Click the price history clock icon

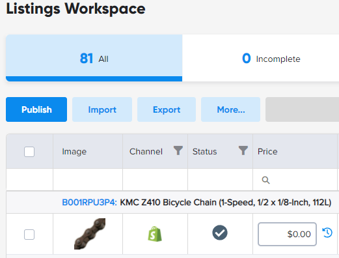pos(327,233)
